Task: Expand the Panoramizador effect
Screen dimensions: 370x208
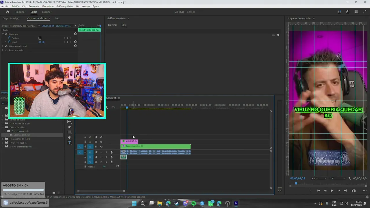Action: pyautogui.click(x=3, y=50)
